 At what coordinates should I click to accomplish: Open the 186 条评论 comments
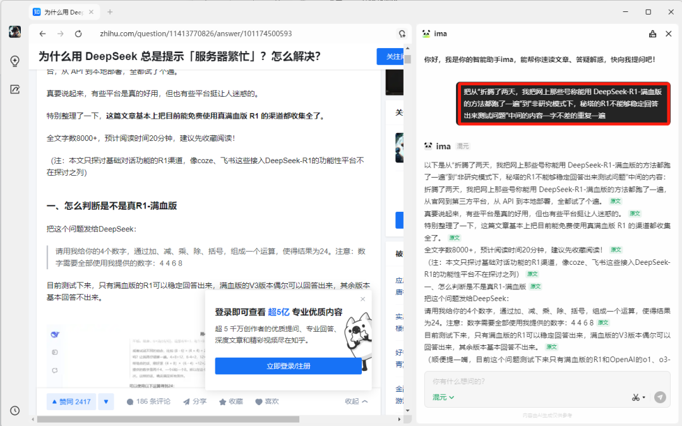148,401
